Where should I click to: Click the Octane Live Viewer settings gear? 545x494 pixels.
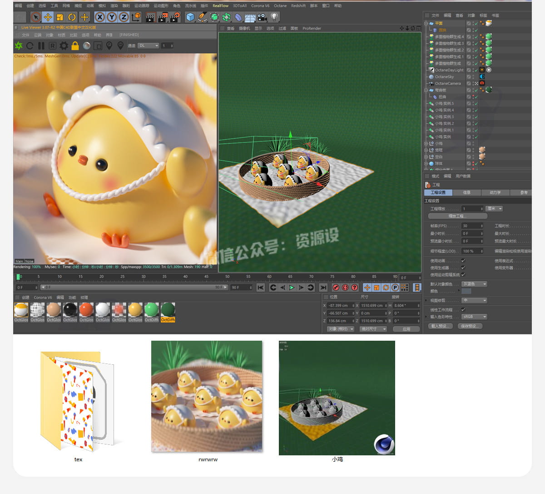tap(64, 45)
